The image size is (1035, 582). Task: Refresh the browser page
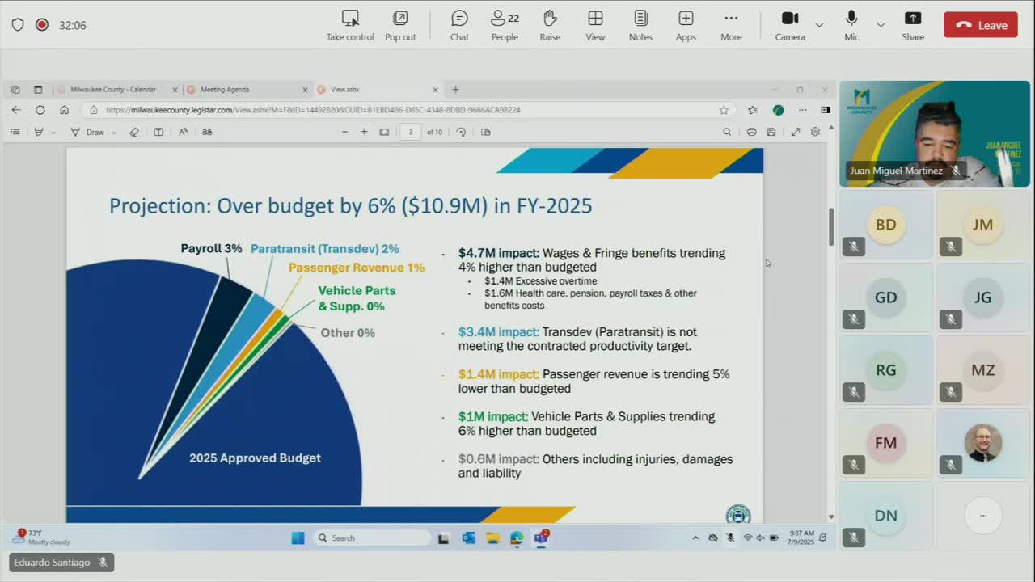click(x=40, y=110)
